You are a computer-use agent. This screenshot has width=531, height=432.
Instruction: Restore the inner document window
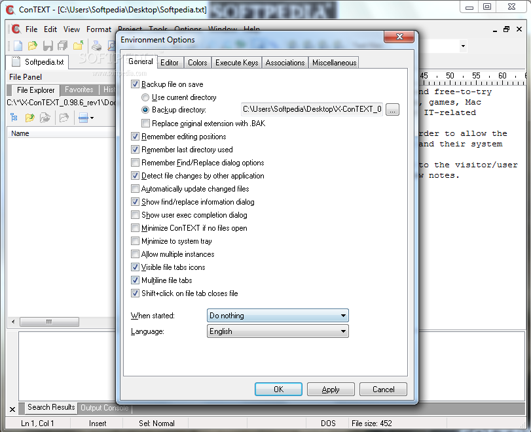click(506, 29)
